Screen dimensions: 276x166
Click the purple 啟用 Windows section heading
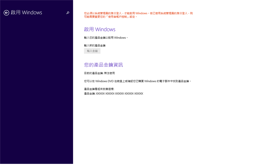(100, 29)
